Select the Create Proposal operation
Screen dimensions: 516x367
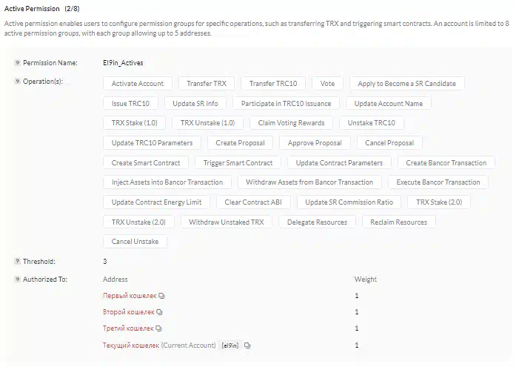240,143
